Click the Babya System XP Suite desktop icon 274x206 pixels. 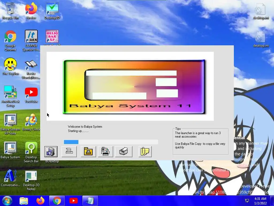(10, 124)
